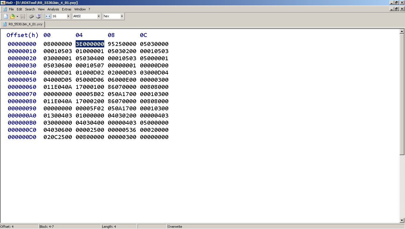Click the New file icon
This screenshot has height=229, width=405.
(6, 16)
